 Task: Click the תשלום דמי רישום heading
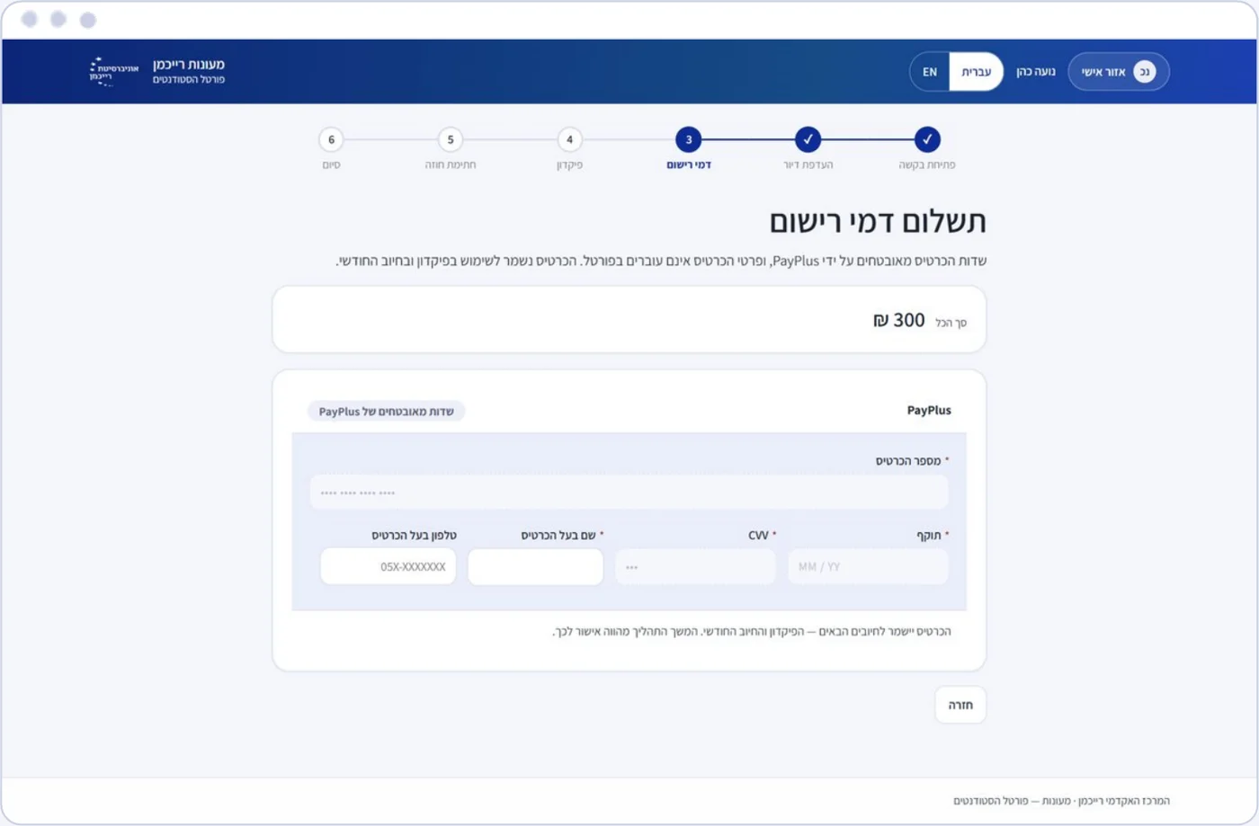point(878,221)
